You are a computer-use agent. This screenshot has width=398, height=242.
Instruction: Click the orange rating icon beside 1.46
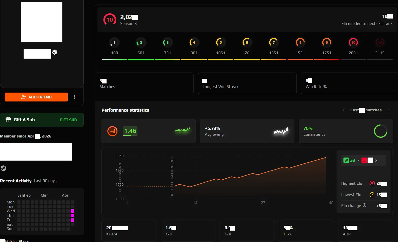112,131
